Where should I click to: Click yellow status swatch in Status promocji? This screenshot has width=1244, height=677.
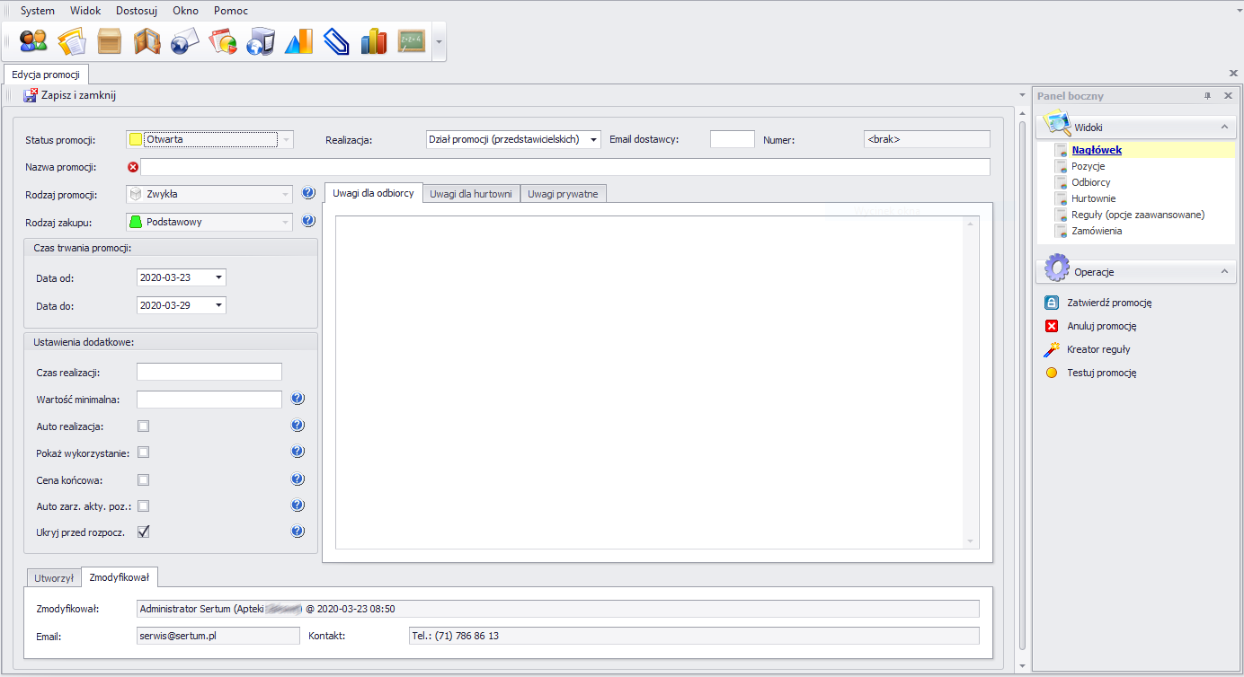pos(136,139)
